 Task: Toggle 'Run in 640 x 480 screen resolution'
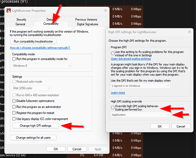tap(14, 95)
